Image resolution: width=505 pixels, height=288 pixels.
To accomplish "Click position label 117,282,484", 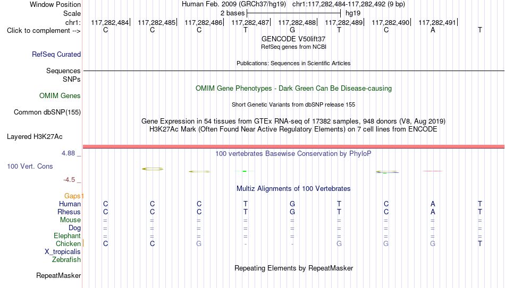I will [x=110, y=22].
